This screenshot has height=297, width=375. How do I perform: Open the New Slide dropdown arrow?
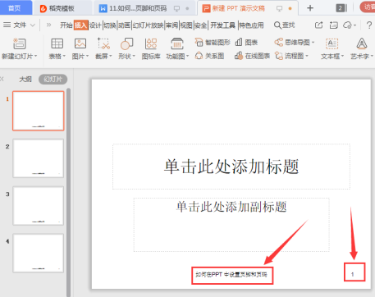(x=36, y=57)
